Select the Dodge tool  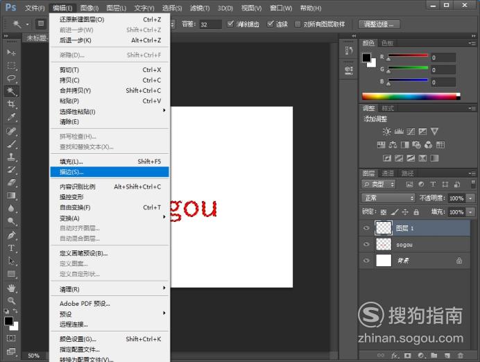coord(11,221)
